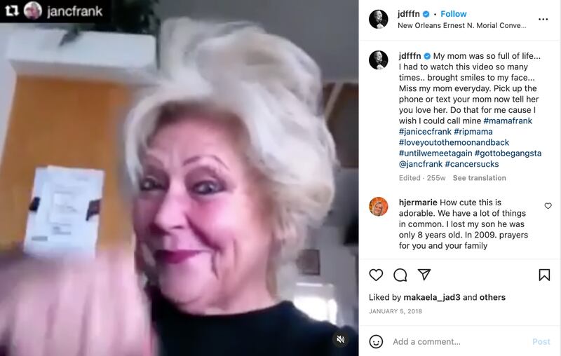561x356 pixels.
Task: Visit the @jancfrank mention in the caption
Action: click(x=421, y=164)
